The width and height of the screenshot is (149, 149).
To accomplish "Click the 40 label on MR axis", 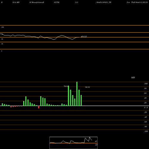I will coord(145,98).
